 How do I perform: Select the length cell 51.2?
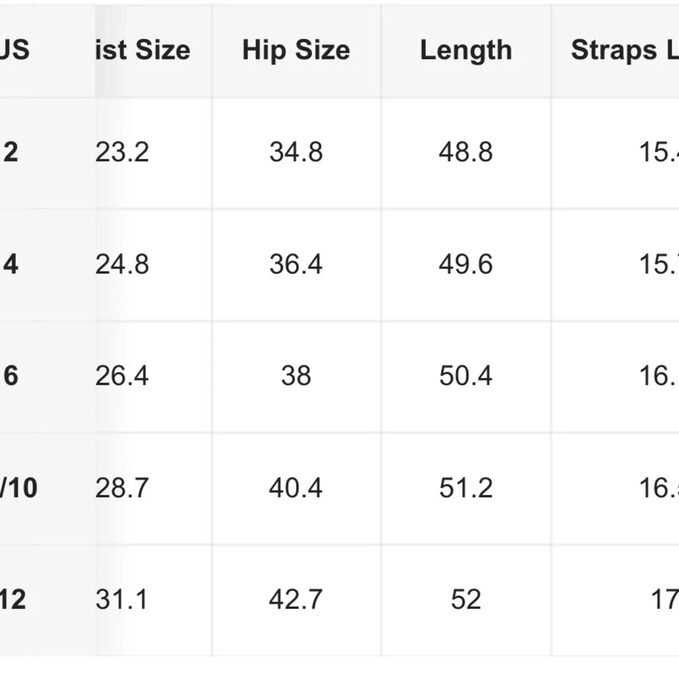pyautogui.click(x=466, y=488)
